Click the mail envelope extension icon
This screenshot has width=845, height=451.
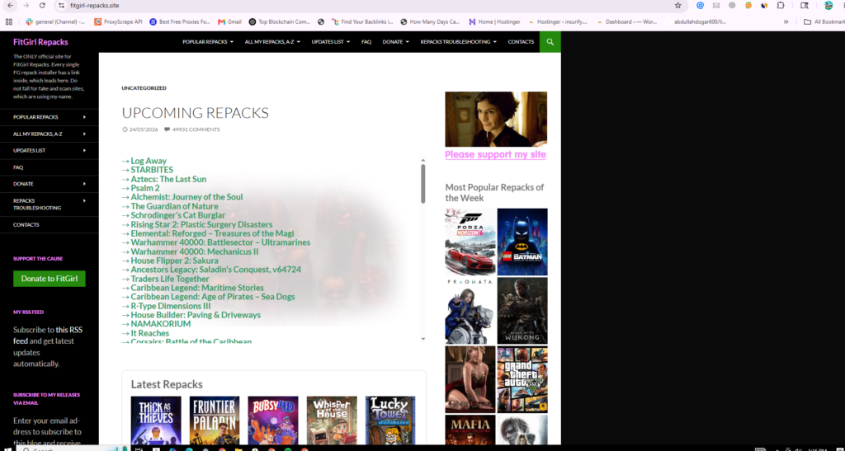point(716,6)
